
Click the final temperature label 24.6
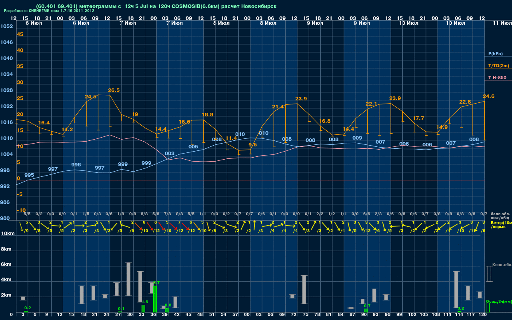coord(489,96)
